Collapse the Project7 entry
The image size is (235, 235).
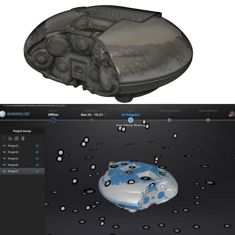point(4,171)
